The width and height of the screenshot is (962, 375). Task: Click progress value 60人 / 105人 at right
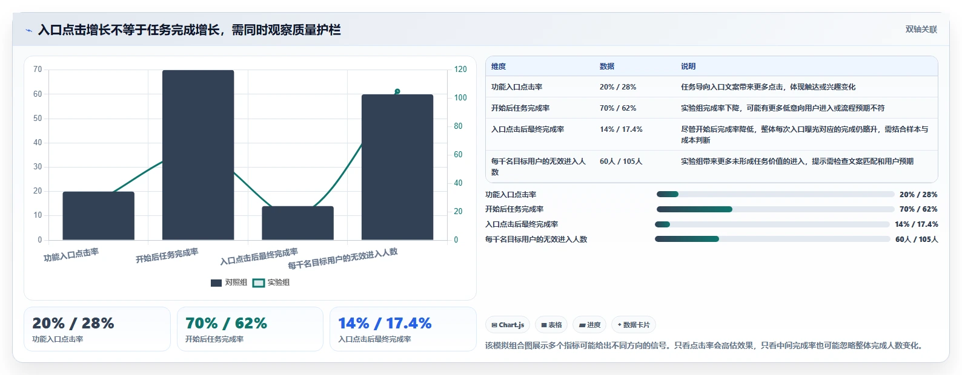(x=917, y=240)
